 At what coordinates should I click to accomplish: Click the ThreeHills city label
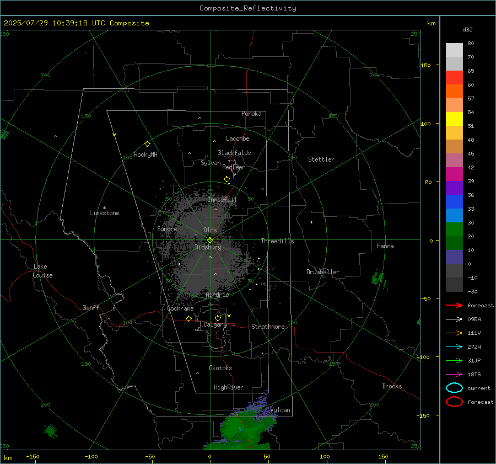pos(277,241)
